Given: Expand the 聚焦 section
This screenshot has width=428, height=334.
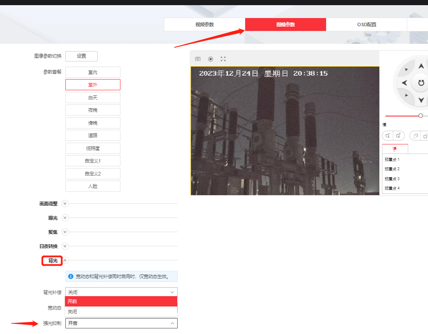Looking at the screenshot, I should pos(65,232).
